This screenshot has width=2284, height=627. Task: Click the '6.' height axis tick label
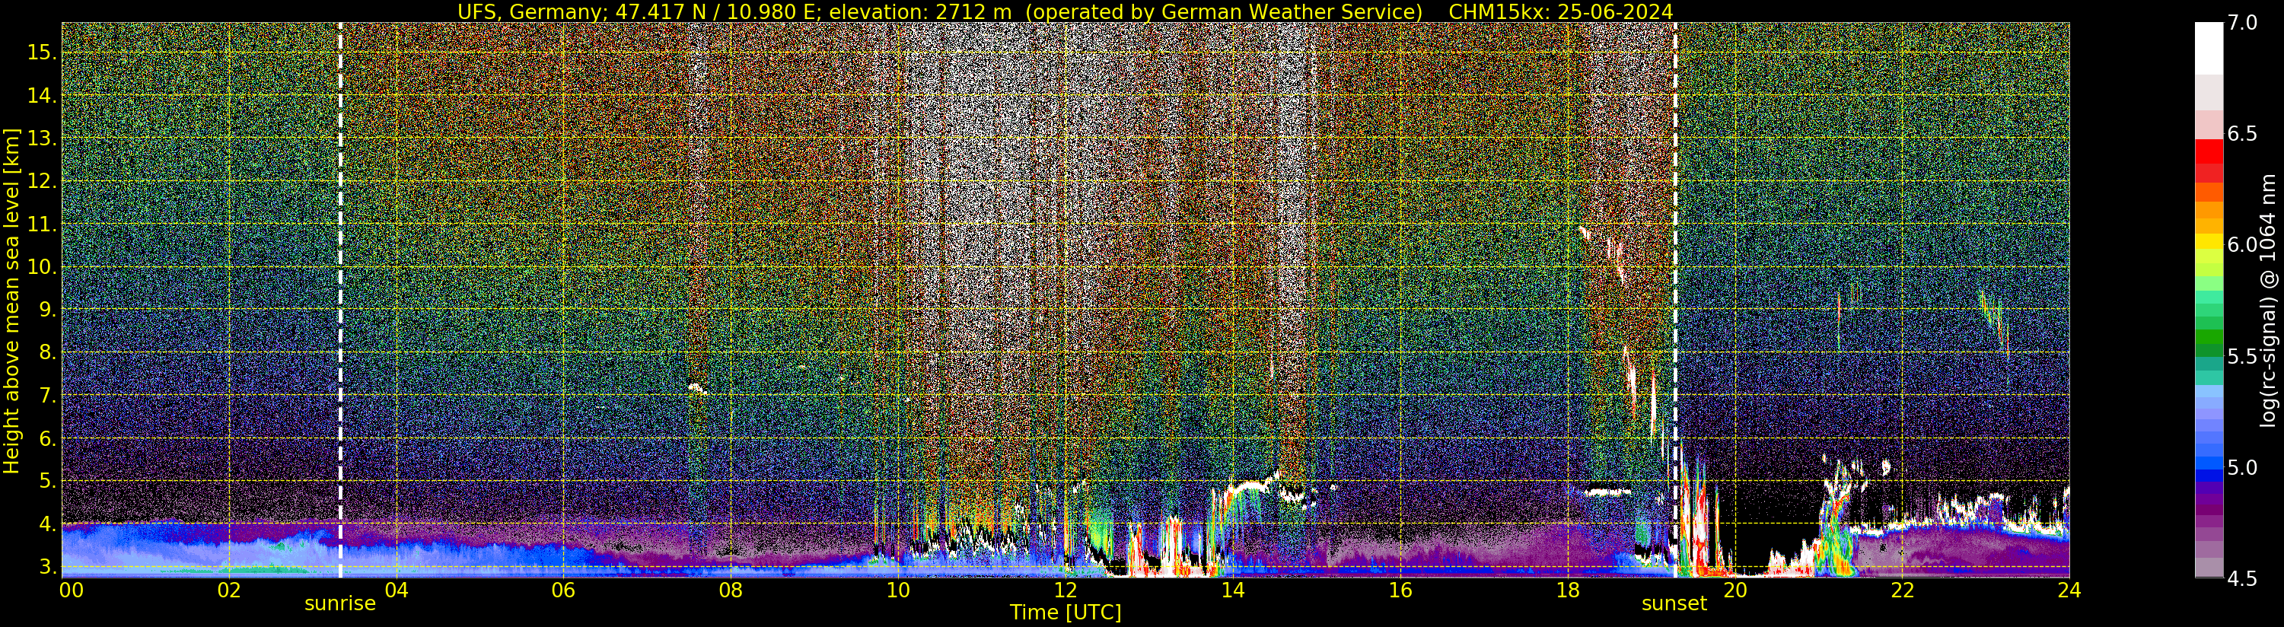tap(48, 439)
